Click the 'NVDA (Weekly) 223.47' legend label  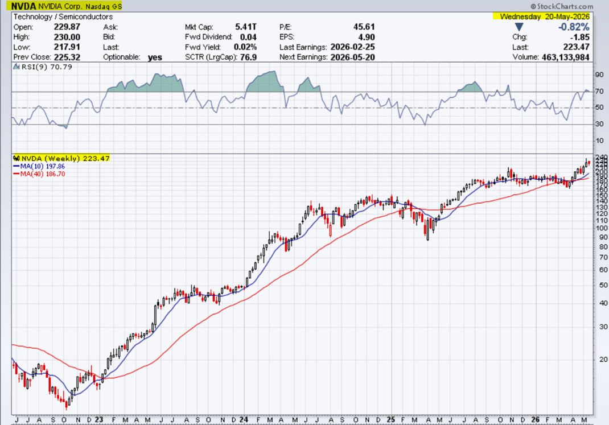pos(65,158)
